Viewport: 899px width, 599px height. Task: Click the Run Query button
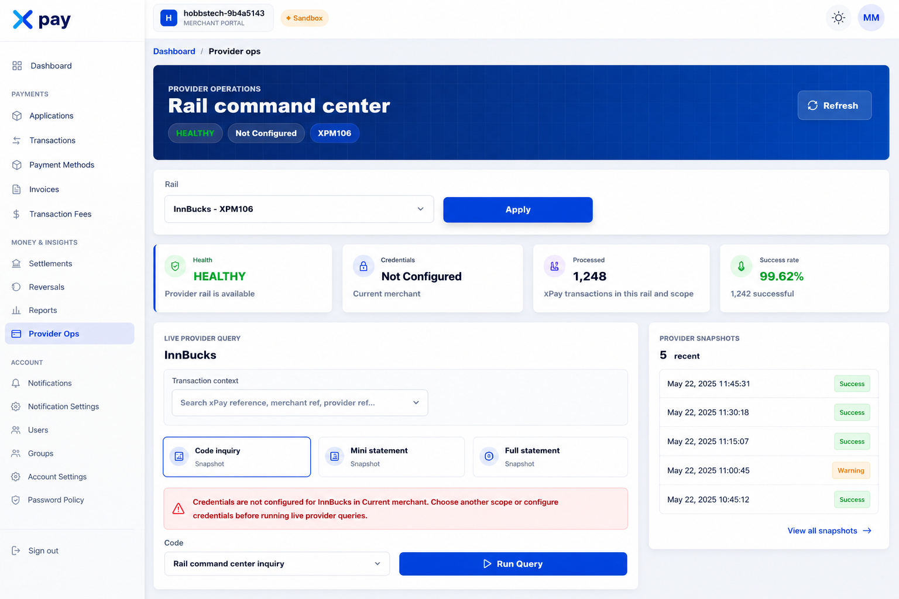(513, 564)
